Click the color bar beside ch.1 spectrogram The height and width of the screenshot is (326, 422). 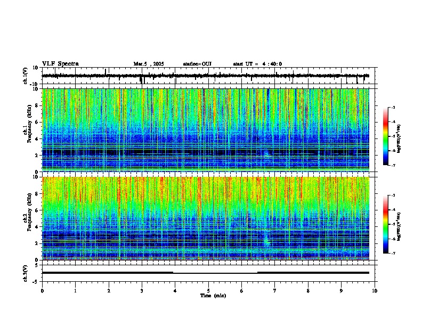[x=386, y=136]
